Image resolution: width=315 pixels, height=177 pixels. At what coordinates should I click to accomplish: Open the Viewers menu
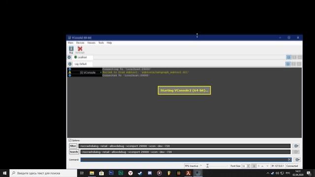click(91, 43)
